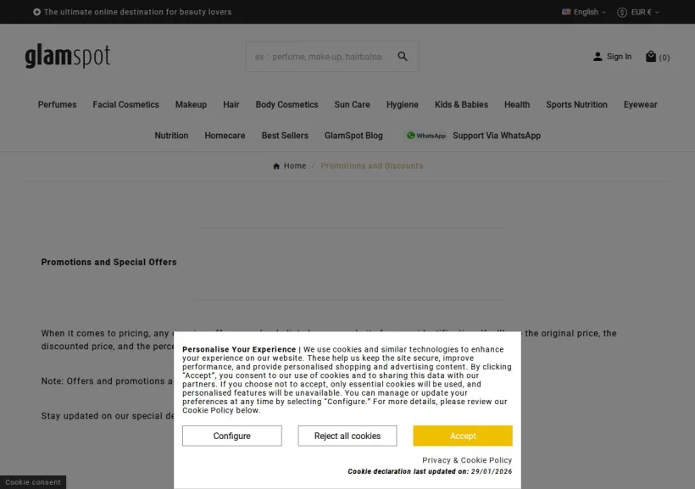This screenshot has width=695, height=489.
Task: Click the Configure cookies button
Action: click(232, 436)
